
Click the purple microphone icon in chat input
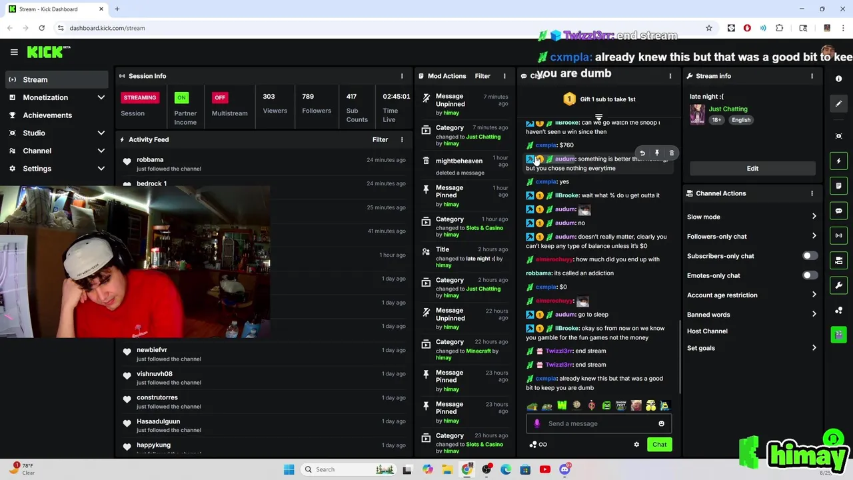coord(537,423)
